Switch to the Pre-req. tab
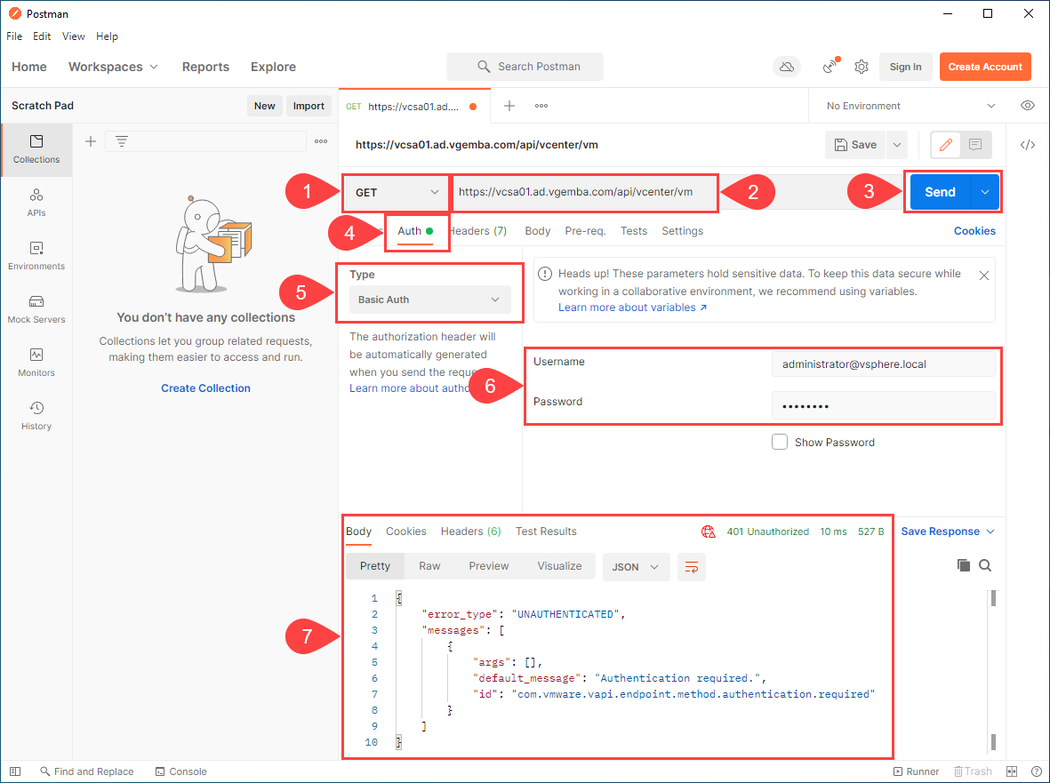The image size is (1050, 783). pos(585,231)
